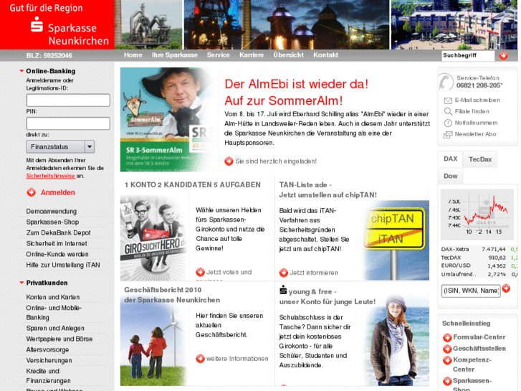Open Zum DekaBank Depot link
This screenshot has height=391, width=521.
tap(59, 232)
